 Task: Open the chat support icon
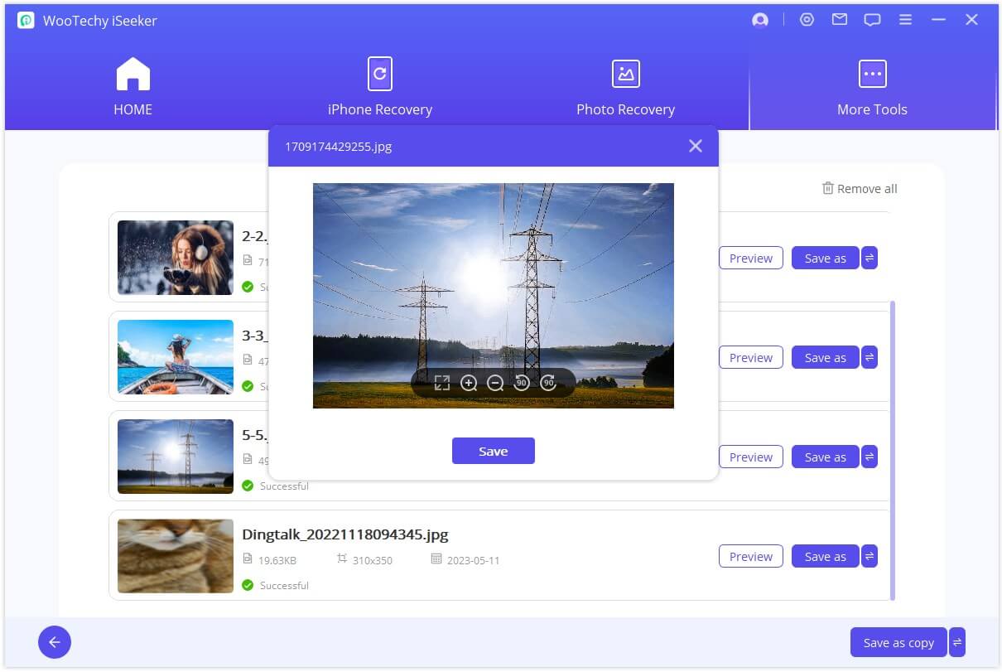pyautogui.click(x=872, y=21)
